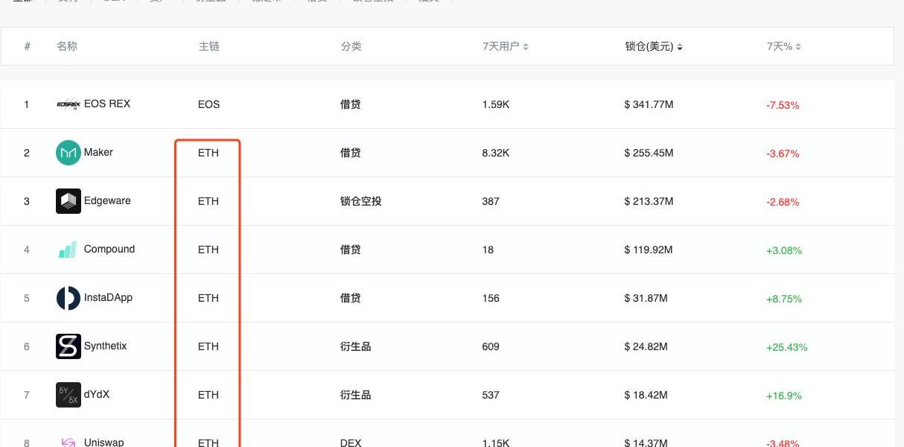The width and height of the screenshot is (904, 447).
Task: Open the Compound project name link
Action: 109,250
